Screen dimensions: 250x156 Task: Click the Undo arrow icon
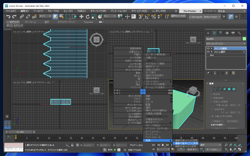point(8,16)
